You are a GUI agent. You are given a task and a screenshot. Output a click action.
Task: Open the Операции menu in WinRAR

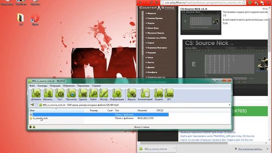55,86
